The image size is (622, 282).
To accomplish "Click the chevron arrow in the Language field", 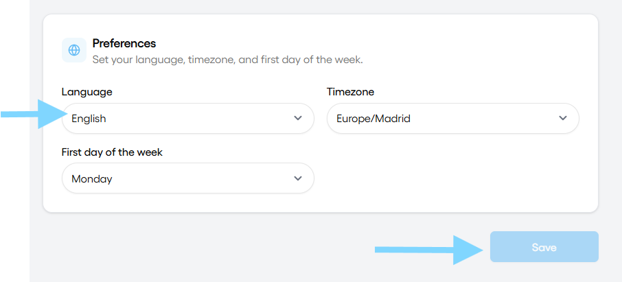I will point(298,118).
